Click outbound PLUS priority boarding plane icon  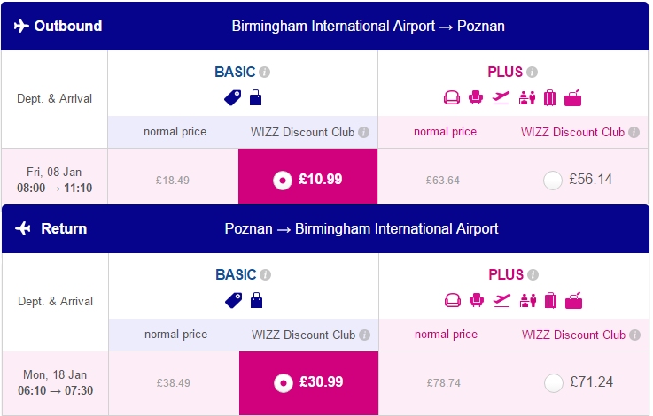pyautogui.click(x=501, y=98)
